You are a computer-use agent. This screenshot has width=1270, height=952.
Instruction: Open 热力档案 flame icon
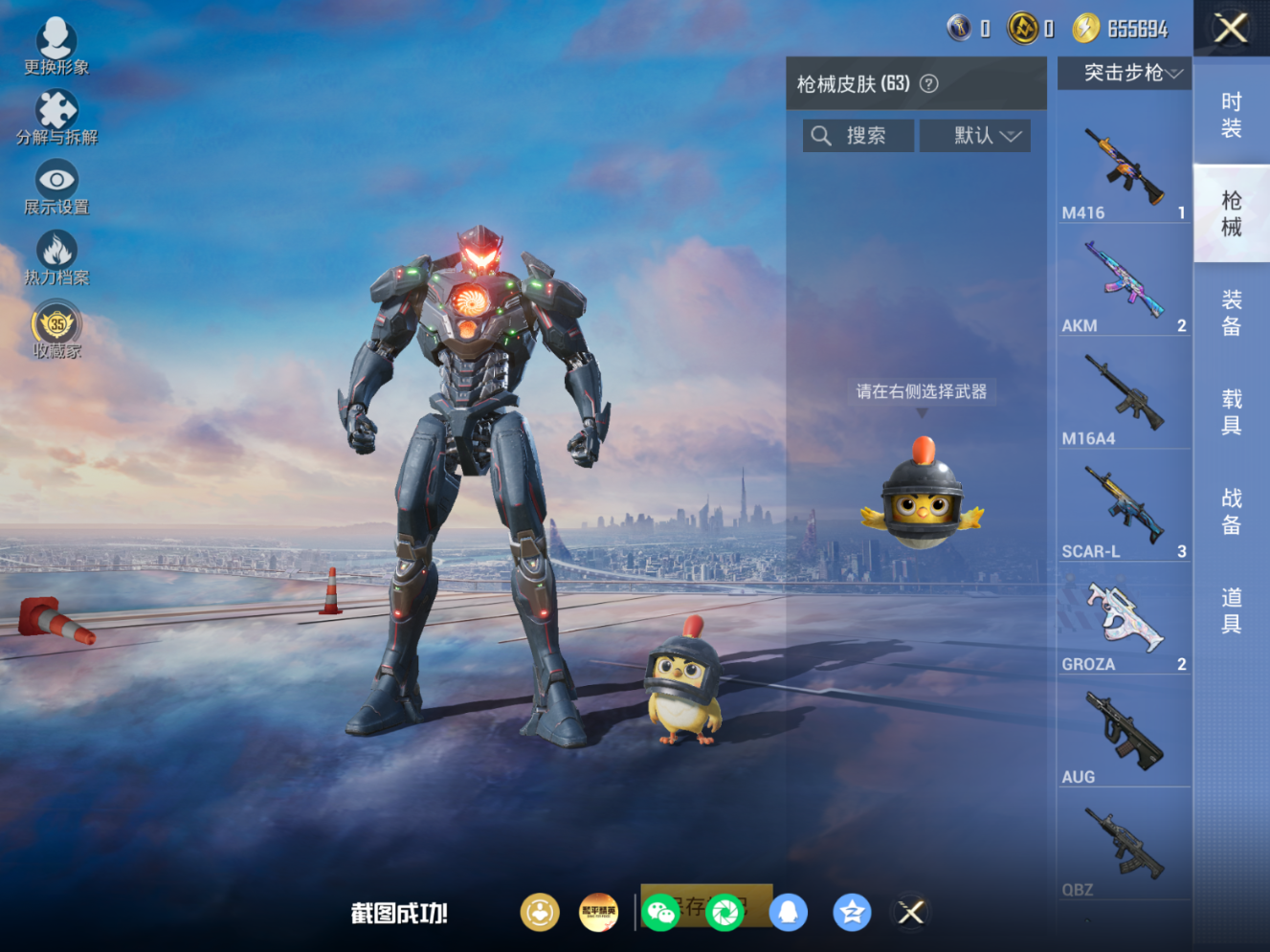pos(56,258)
